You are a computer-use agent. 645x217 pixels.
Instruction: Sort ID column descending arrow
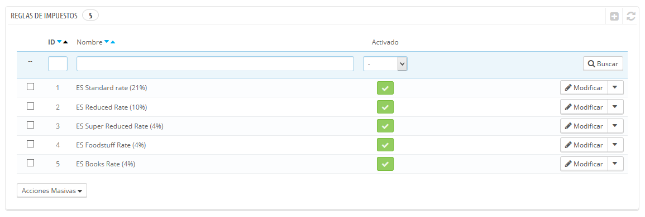(x=59, y=42)
